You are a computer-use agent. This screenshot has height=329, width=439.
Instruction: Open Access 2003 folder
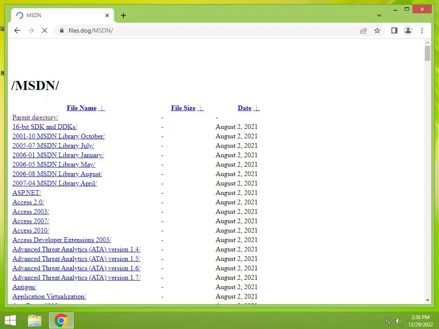tap(31, 212)
